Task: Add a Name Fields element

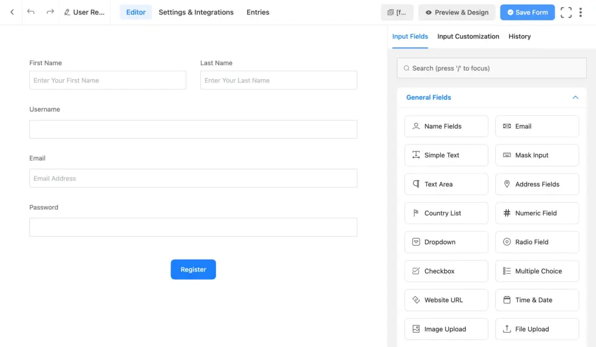Action: 446,126
